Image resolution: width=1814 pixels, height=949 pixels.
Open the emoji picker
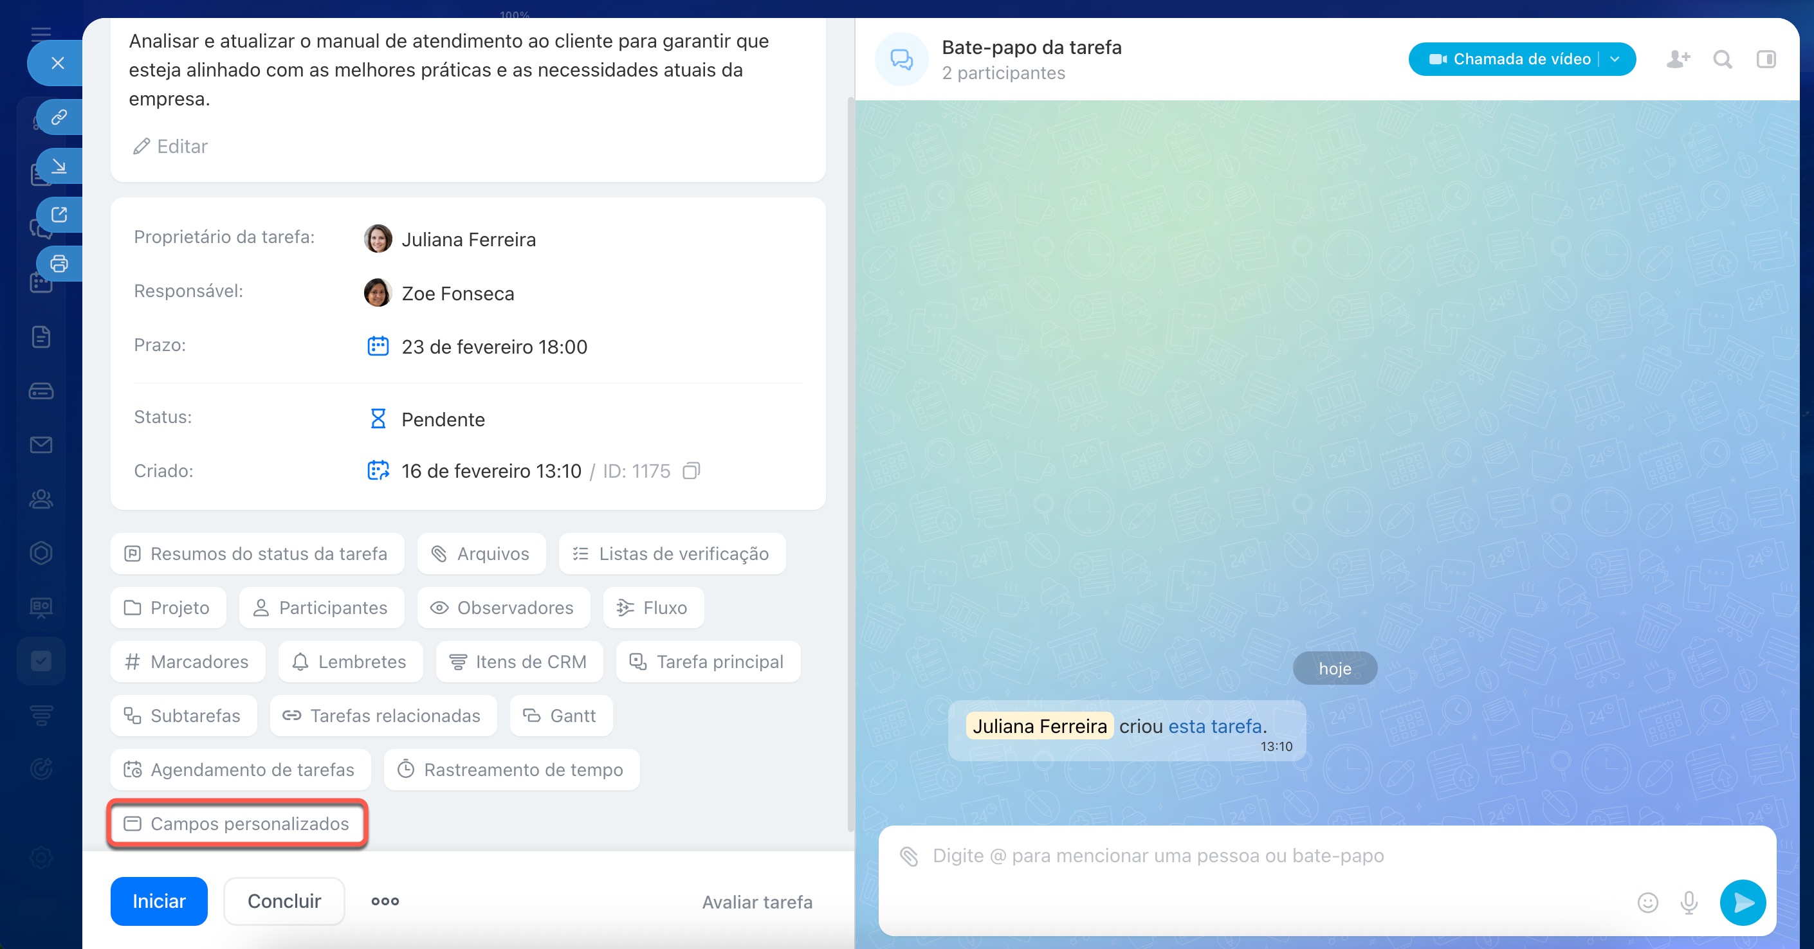[x=1648, y=903]
